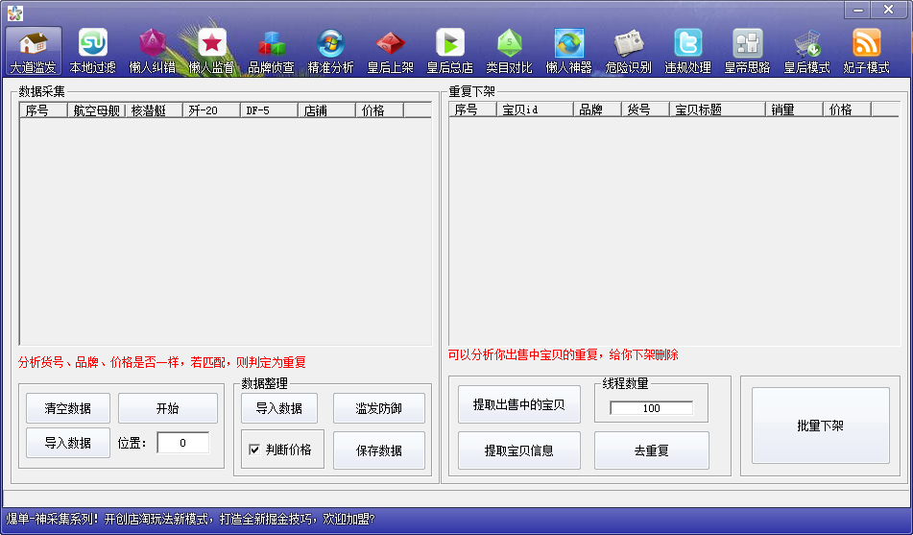This screenshot has height=535, width=913.
Task: Open the 皇后总店 play icon
Action: coord(450,51)
